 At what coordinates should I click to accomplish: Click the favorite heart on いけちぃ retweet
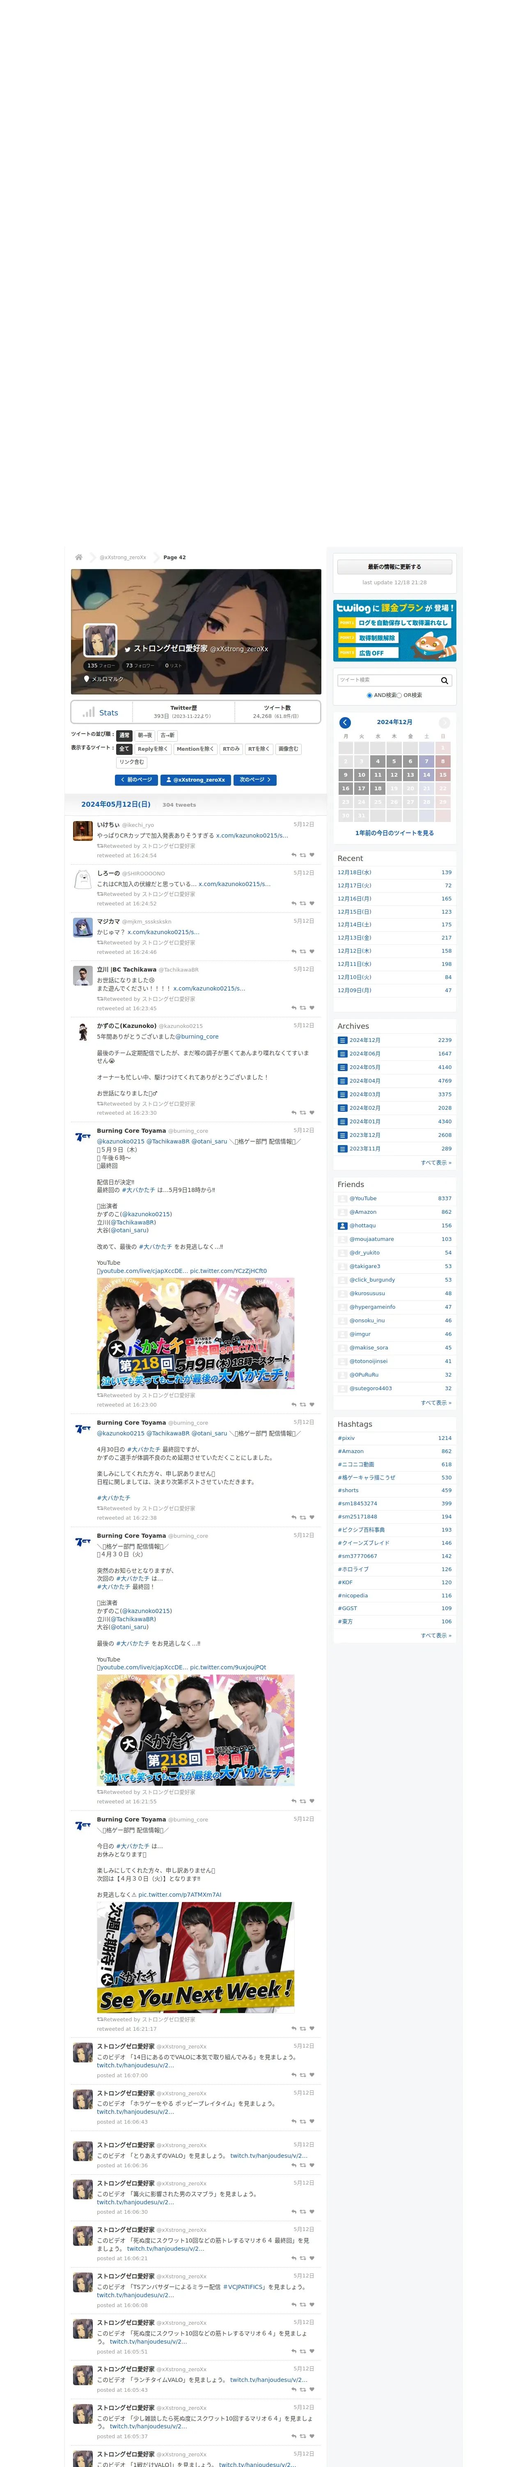coord(312,855)
